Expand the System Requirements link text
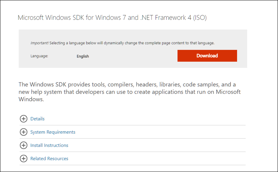Viewport: 278px width, 172px height. point(53,132)
